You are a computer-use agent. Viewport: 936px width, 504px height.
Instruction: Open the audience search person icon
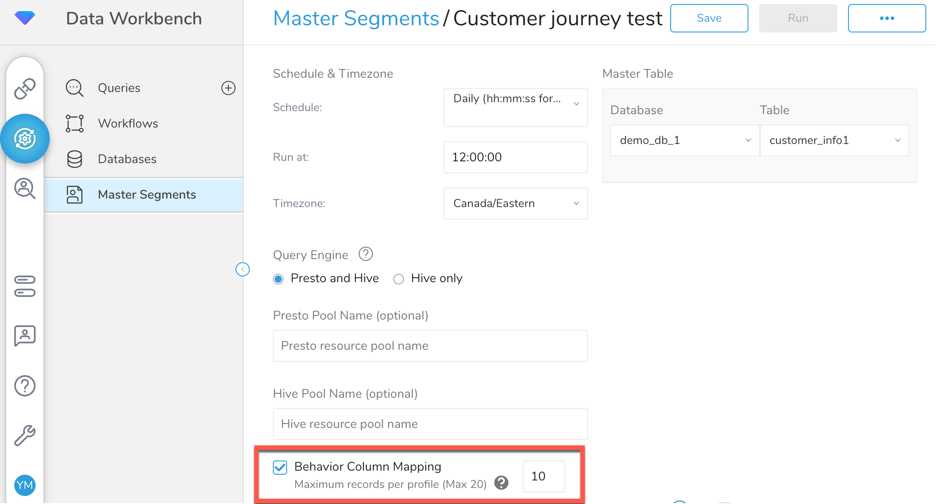[25, 188]
